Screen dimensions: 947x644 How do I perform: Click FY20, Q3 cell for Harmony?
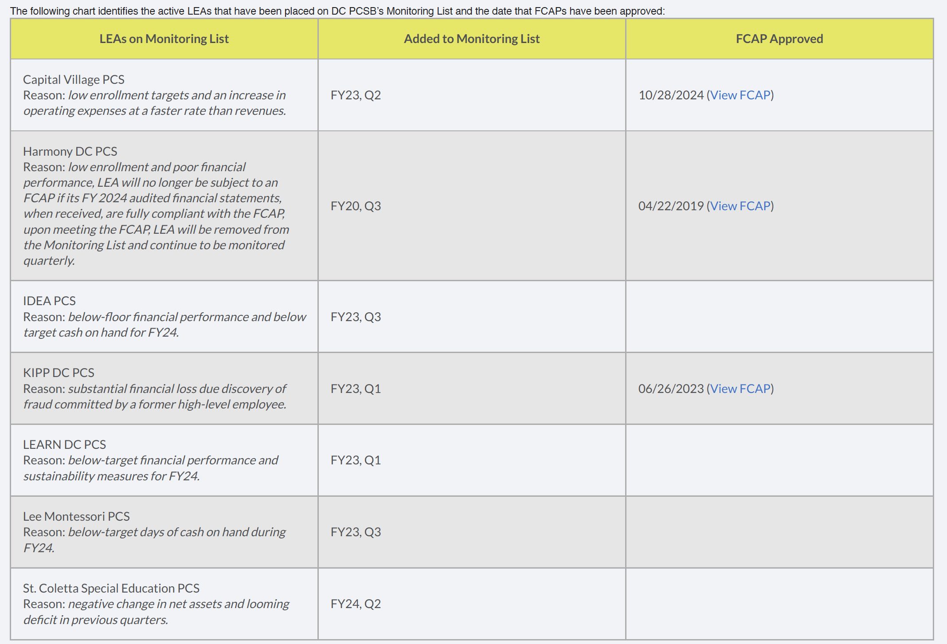(356, 206)
